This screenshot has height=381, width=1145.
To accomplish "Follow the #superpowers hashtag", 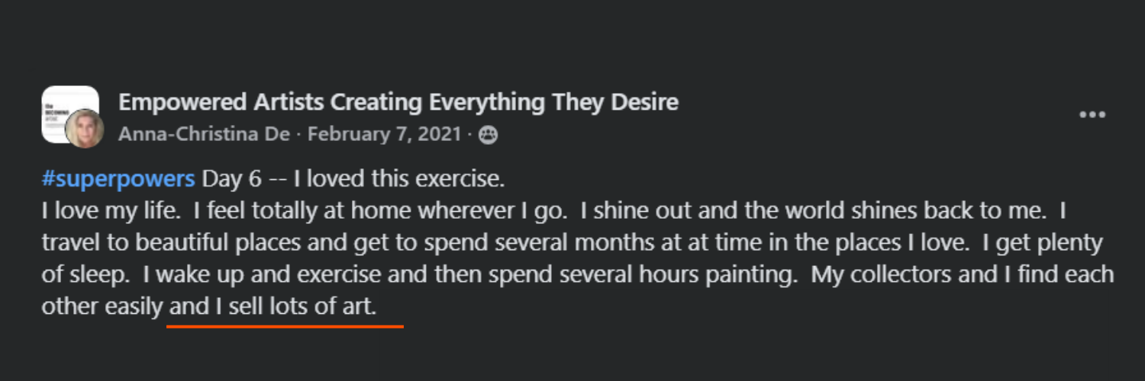I will click(x=118, y=180).
